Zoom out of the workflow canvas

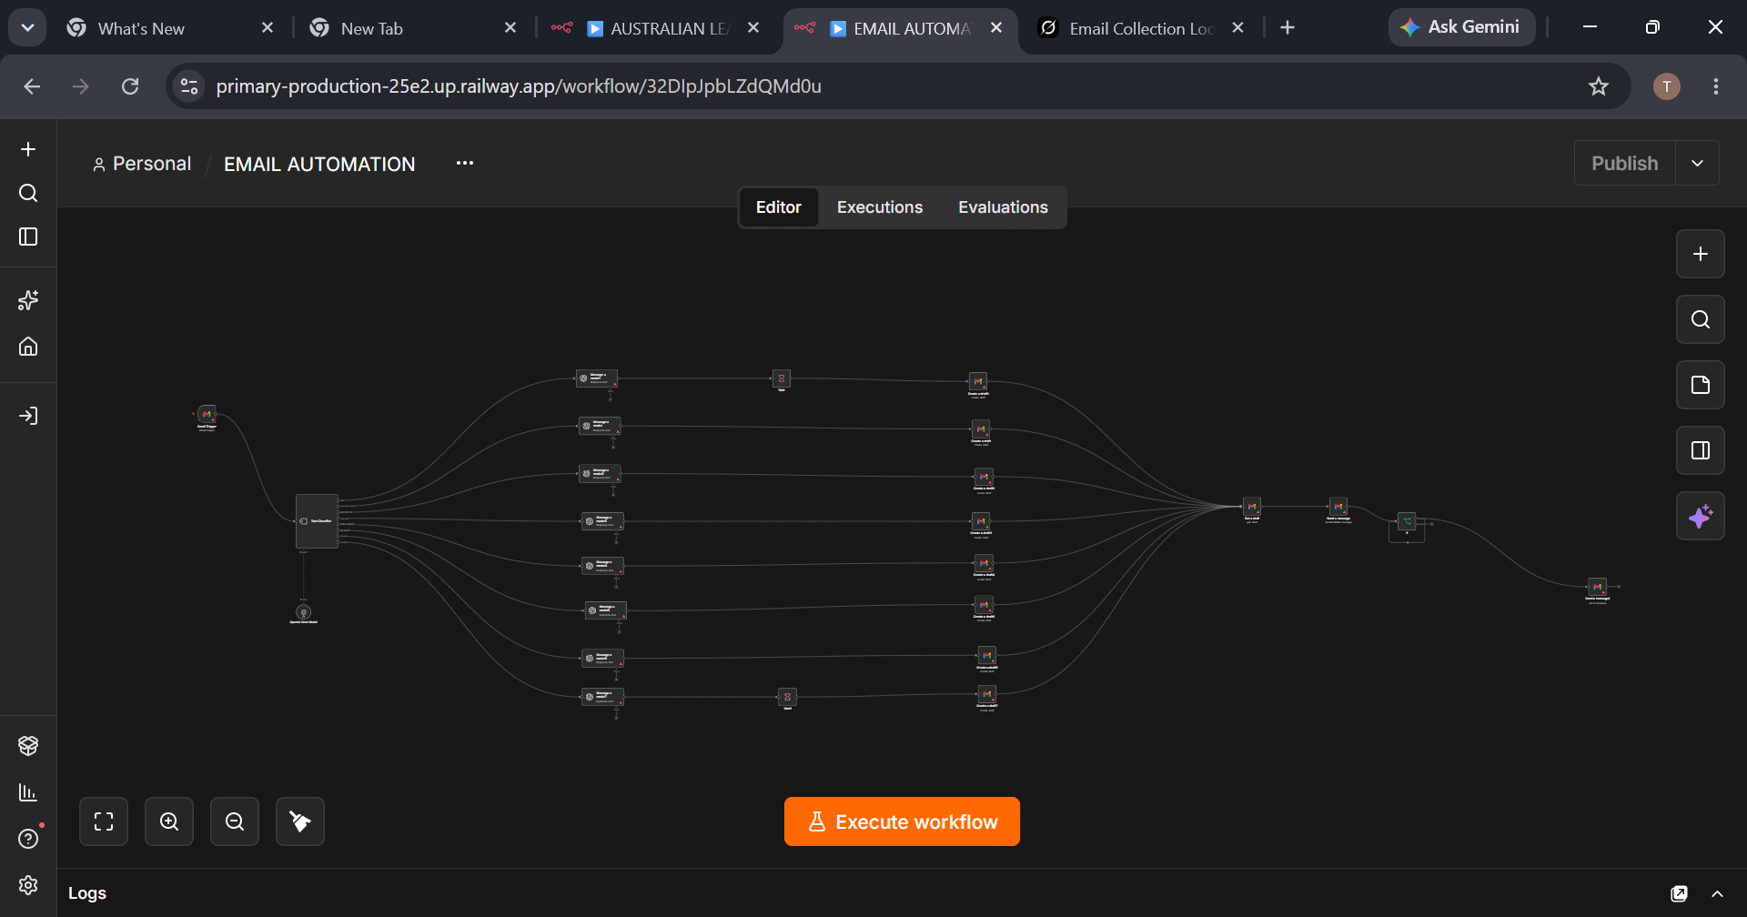[235, 821]
